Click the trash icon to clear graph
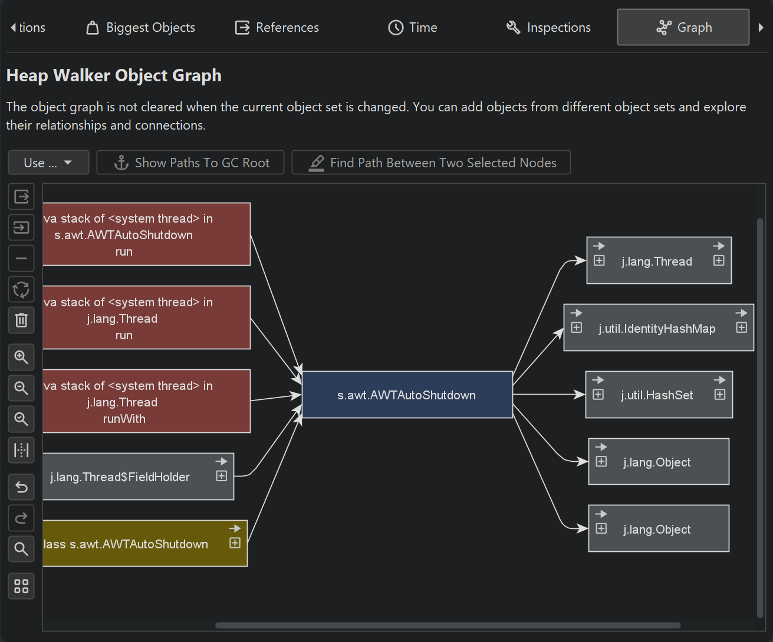 point(21,320)
